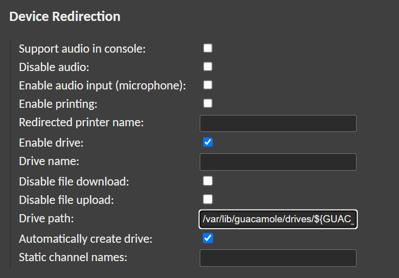This screenshot has height=278, width=399.
Task: Click the 'Automatically create drive:' label text
Action: tap(85, 239)
